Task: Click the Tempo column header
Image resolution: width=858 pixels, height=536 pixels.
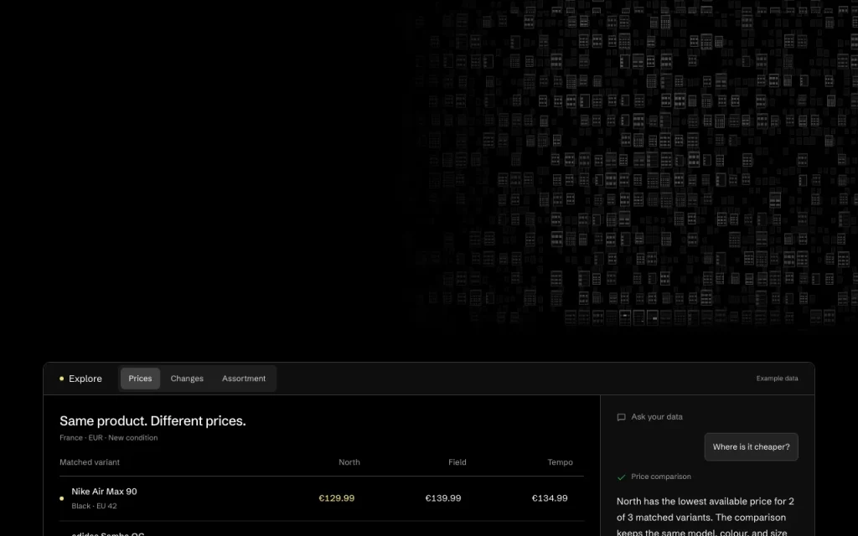Action: 560,462
